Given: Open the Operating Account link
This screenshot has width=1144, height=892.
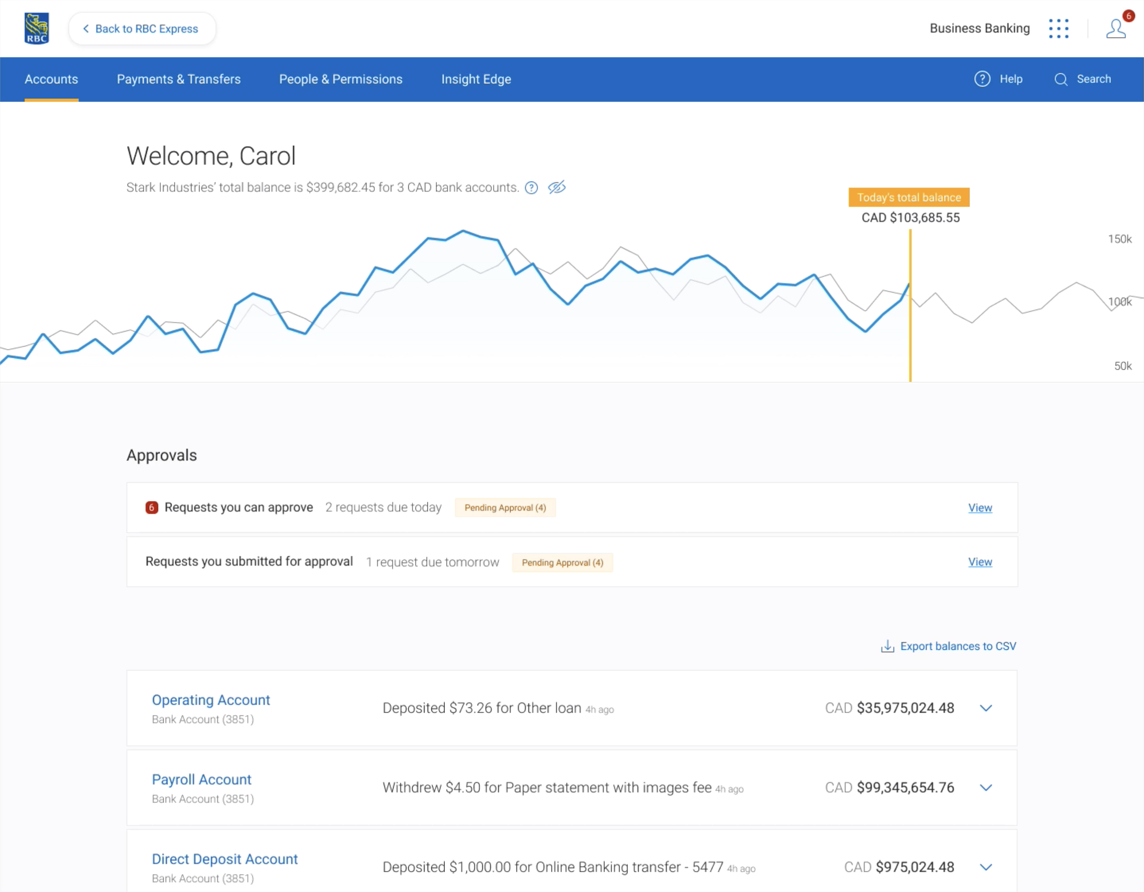Looking at the screenshot, I should [x=211, y=700].
